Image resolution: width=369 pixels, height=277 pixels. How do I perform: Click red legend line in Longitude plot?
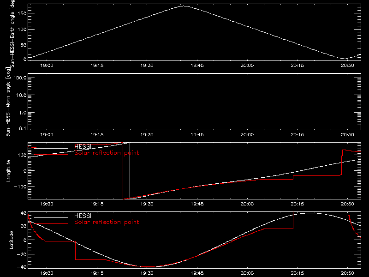[51, 155]
